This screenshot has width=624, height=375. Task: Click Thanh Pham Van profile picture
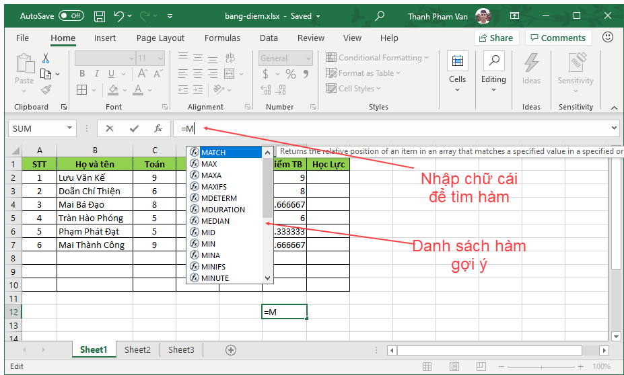[483, 16]
